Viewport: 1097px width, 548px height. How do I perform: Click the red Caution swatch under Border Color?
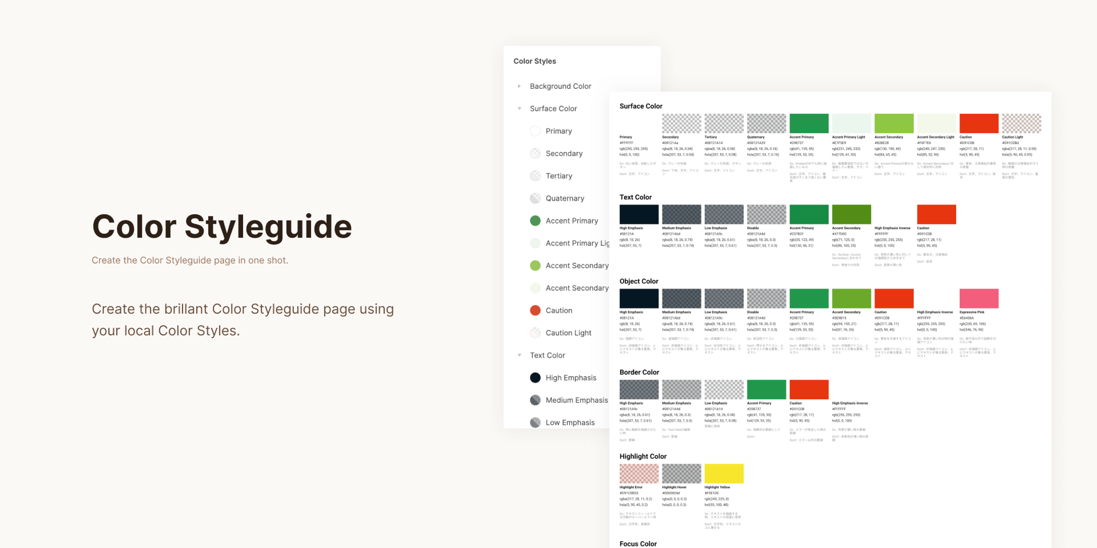tap(808, 389)
